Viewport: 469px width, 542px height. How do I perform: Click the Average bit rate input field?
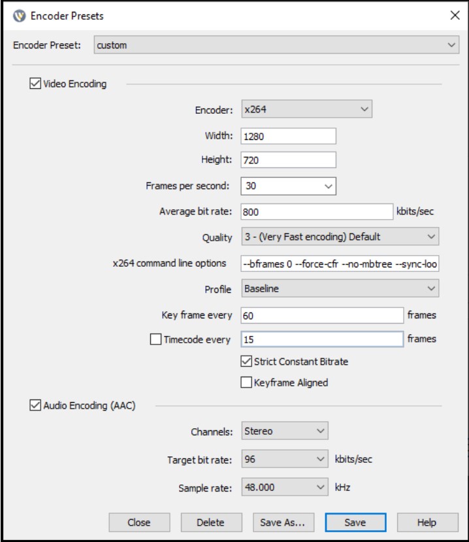click(316, 212)
